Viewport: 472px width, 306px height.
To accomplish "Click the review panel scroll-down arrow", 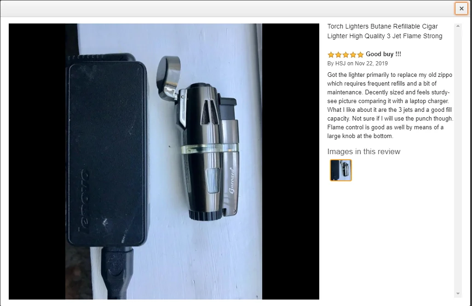I will click(x=458, y=294).
